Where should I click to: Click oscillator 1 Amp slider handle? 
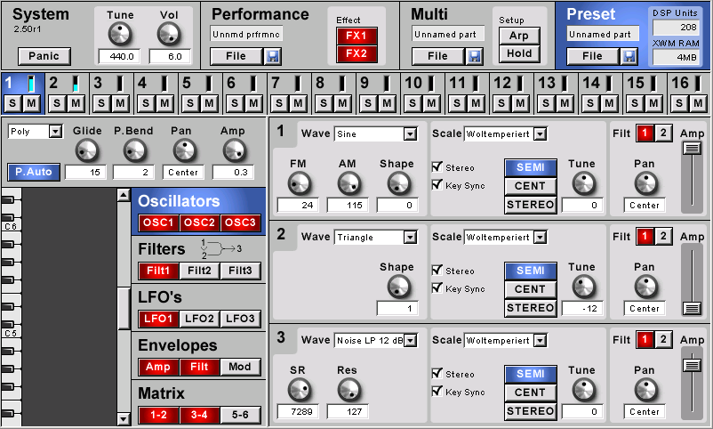[x=692, y=148]
